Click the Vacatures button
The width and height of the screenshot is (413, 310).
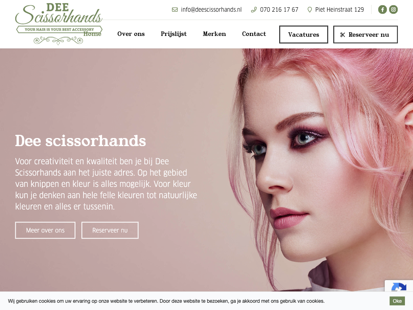click(x=303, y=35)
